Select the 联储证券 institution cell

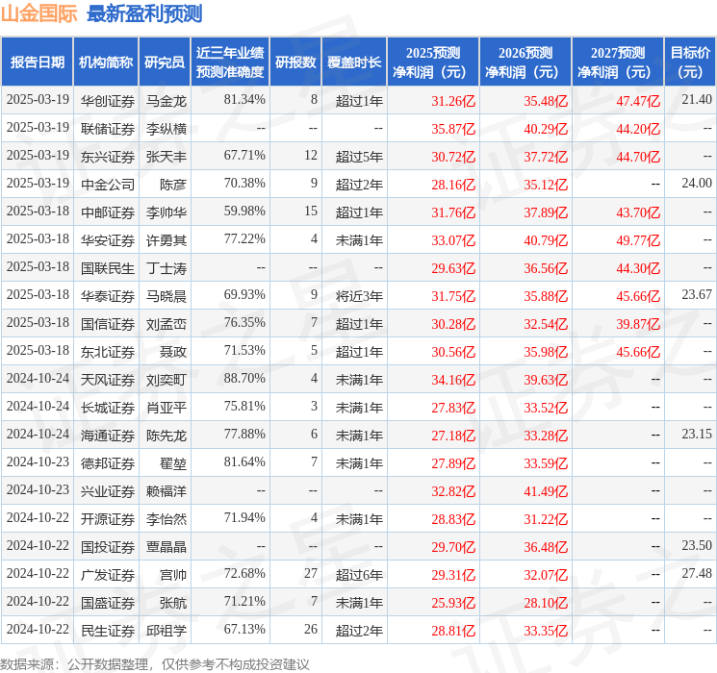point(108,129)
